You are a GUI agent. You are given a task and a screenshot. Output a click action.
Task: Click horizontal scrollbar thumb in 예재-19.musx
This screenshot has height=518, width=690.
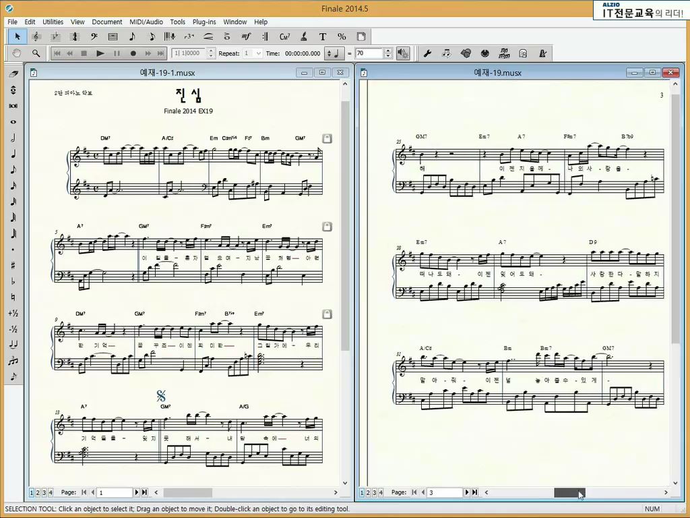tap(569, 492)
